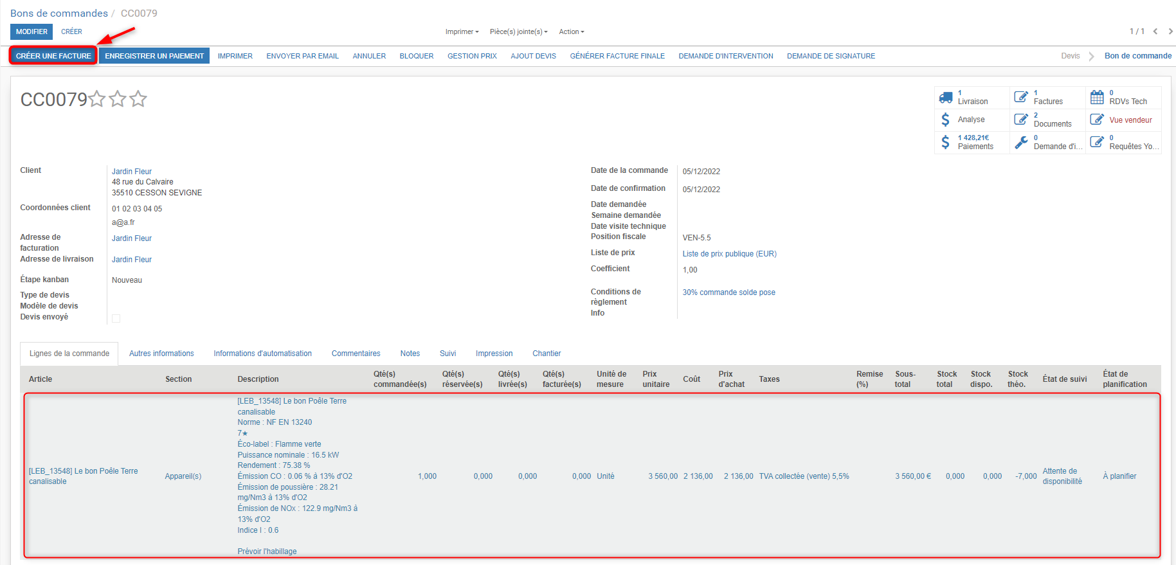The height and width of the screenshot is (565, 1176).
Task: Open the Bons de commandes breadcrumb
Action: tap(59, 13)
